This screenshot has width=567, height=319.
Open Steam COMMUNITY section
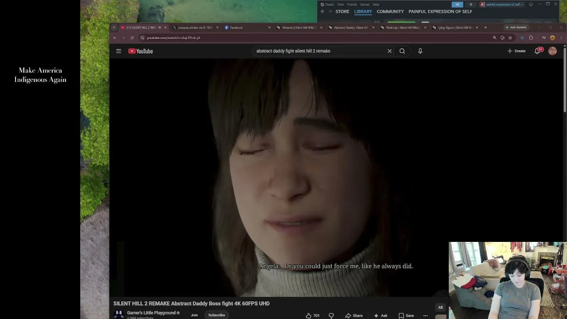[390, 12]
